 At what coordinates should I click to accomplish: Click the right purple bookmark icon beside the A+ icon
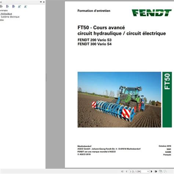[x=14, y=7]
